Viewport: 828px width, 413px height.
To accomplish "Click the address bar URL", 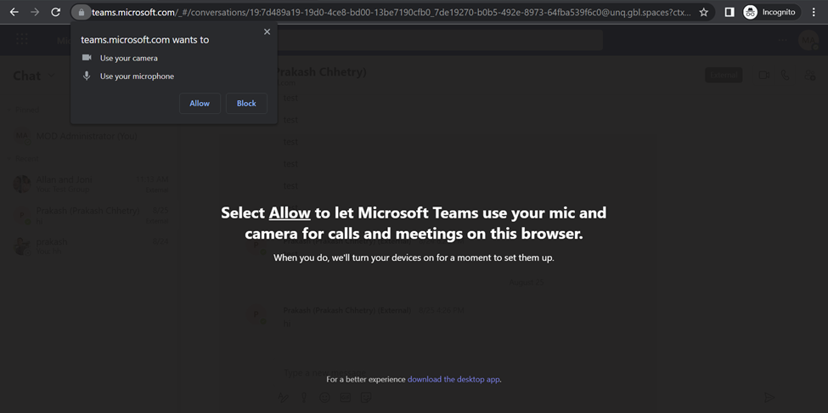I will tap(391, 12).
